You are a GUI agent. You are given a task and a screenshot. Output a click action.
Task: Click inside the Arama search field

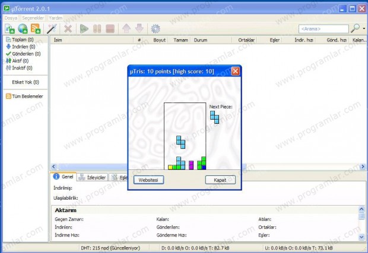(x=322, y=28)
